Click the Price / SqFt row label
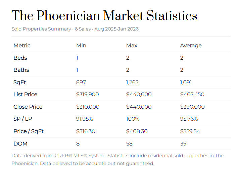 29,131
